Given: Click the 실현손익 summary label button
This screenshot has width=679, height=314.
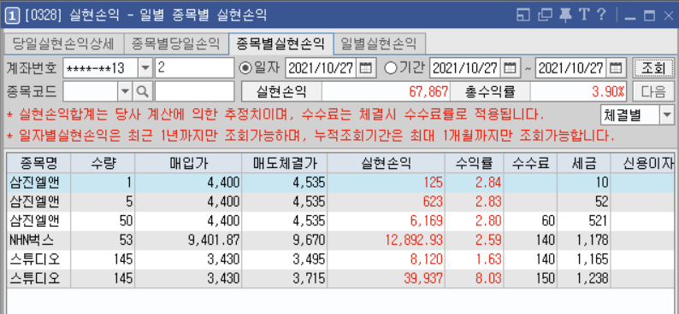Looking at the screenshot, I should point(281,91).
